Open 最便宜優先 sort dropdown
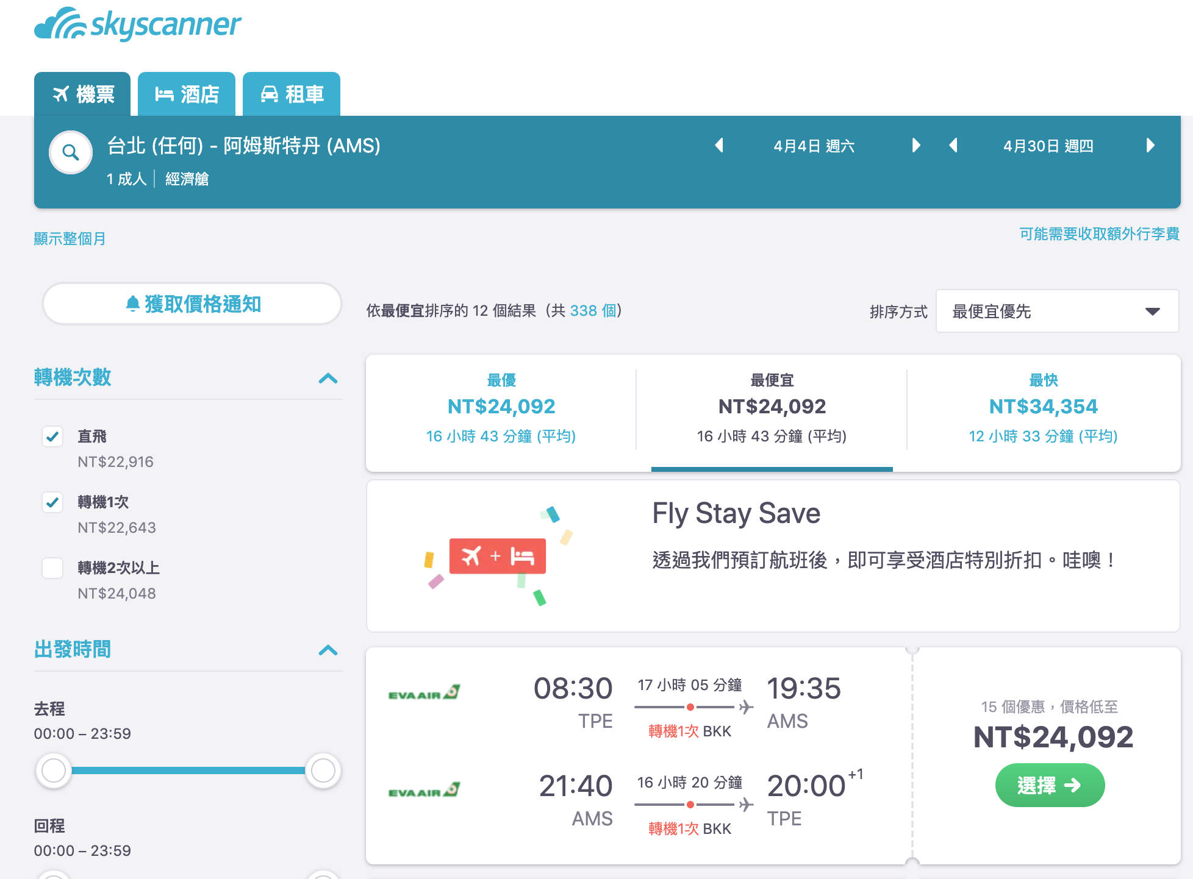The height and width of the screenshot is (879, 1193). tap(1057, 311)
